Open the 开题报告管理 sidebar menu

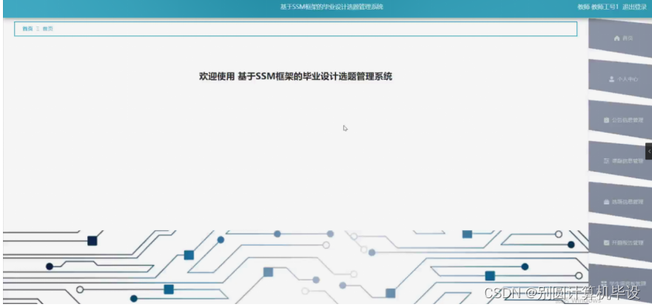tap(620, 242)
